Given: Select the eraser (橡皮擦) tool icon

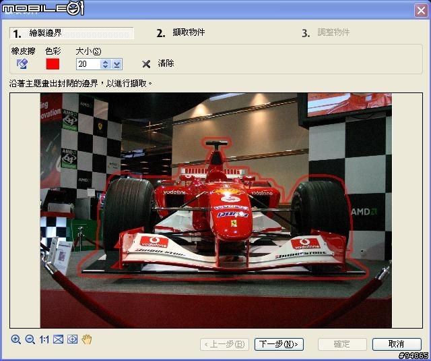Looking at the screenshot, I should pyautogui.click(x=22, y=64).
